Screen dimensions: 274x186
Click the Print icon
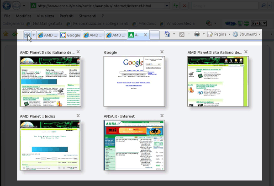point(197,34)
